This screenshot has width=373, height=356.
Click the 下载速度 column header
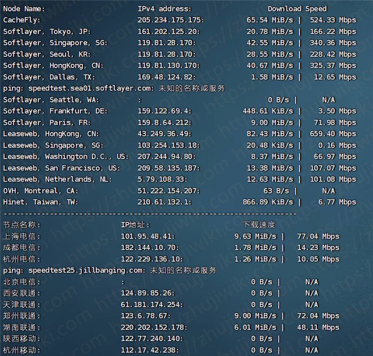(x=259, y=225)
